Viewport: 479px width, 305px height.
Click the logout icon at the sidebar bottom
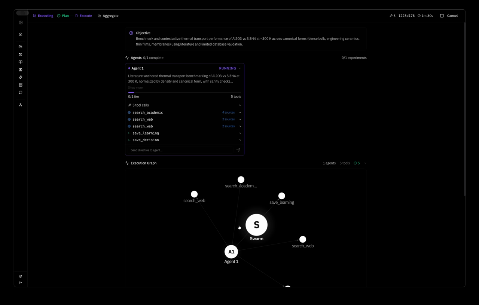click(21, 283)
